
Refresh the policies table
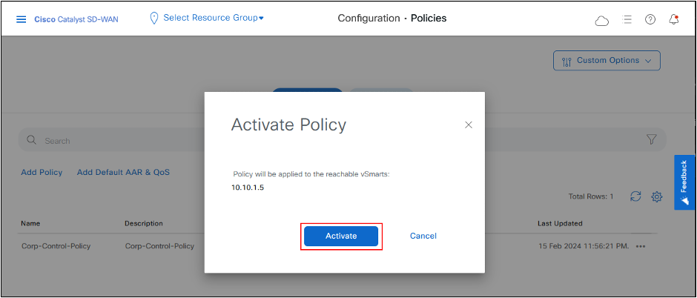click(635, 196)
